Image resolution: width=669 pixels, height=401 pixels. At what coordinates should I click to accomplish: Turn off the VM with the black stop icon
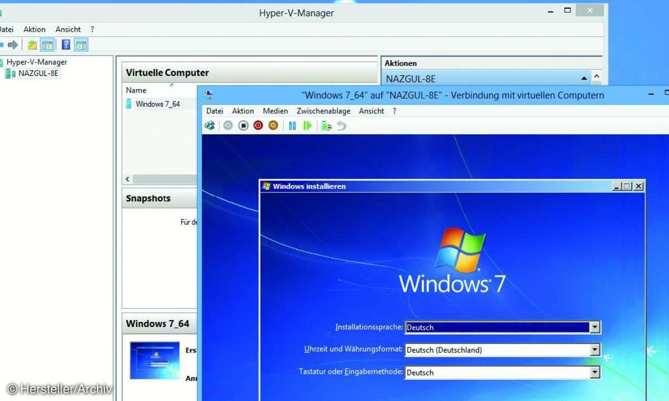click(243, 126)
